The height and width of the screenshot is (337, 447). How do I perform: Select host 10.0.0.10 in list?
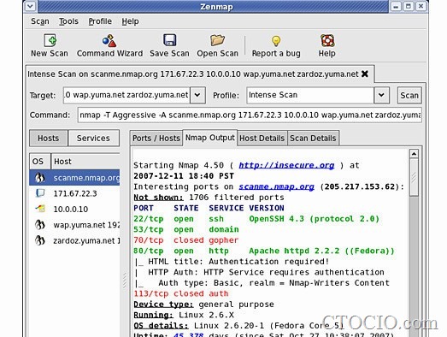[74, 209]
